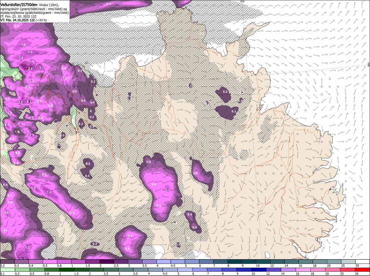Click the '1.0' precipitation value on the map

(24, 45)
